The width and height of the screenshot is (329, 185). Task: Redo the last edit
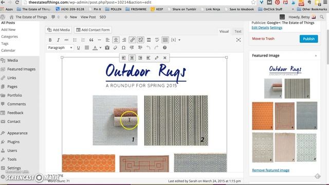156,48
